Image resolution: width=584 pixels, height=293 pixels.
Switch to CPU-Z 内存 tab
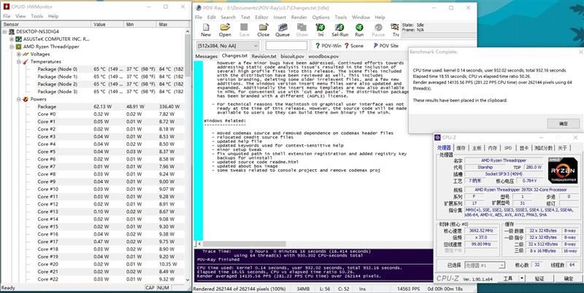(x=492, y=148)
